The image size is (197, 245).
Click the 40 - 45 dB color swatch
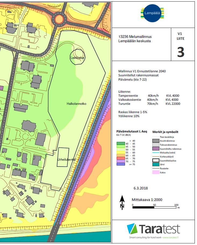coord(121,143)
